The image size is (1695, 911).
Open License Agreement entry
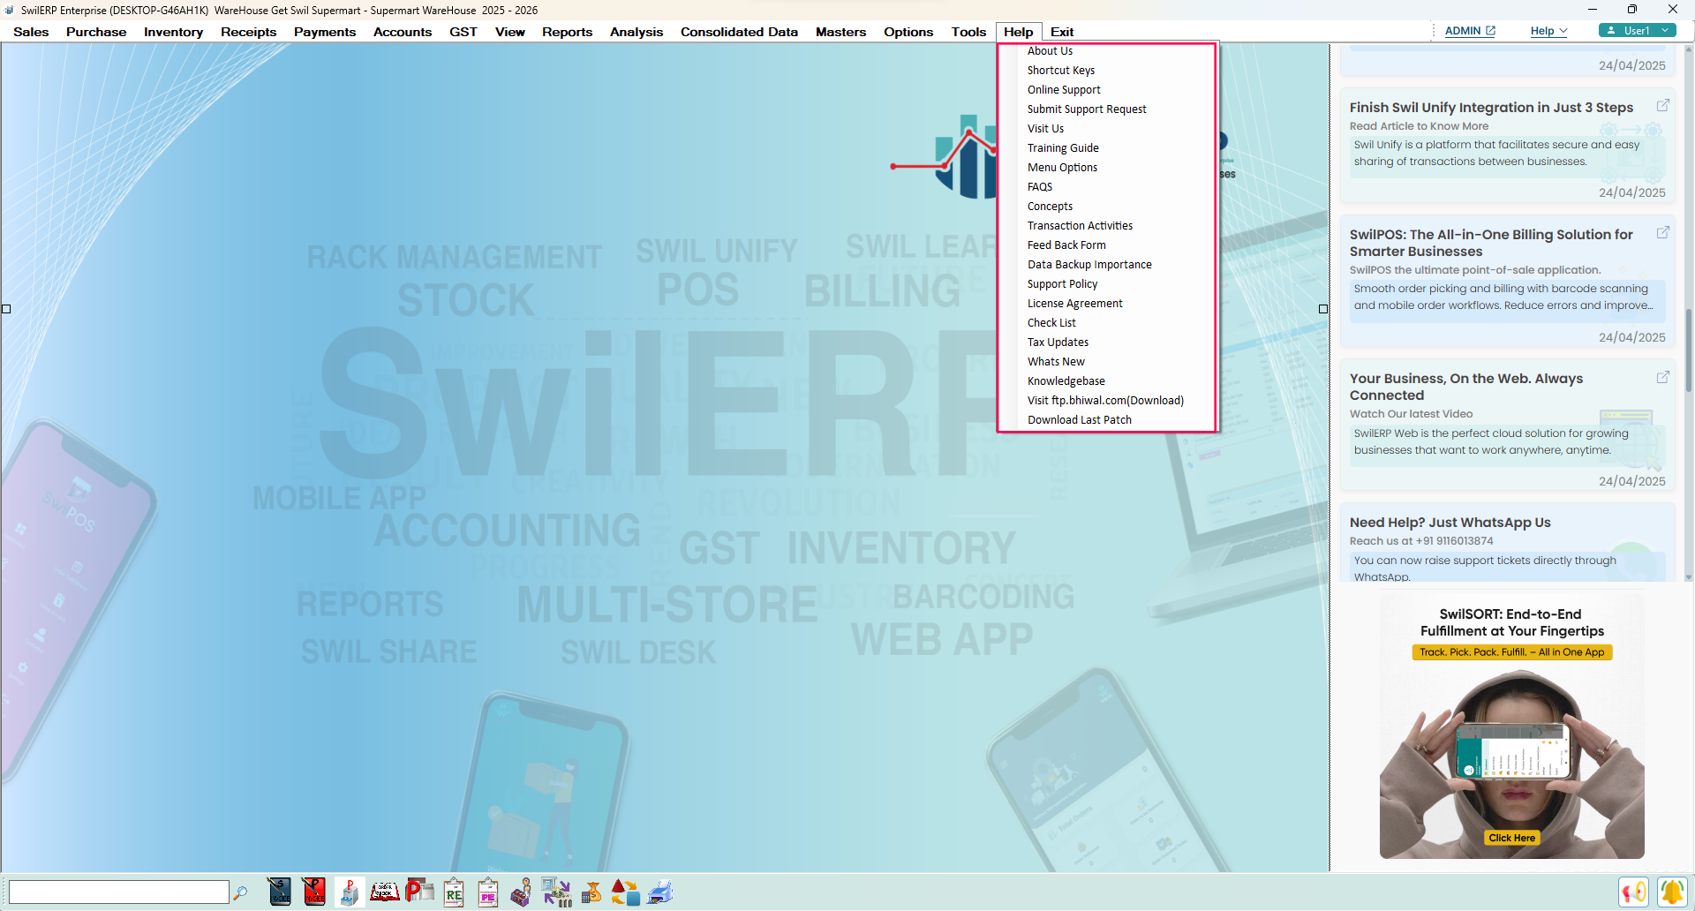tap(1074, 304)
